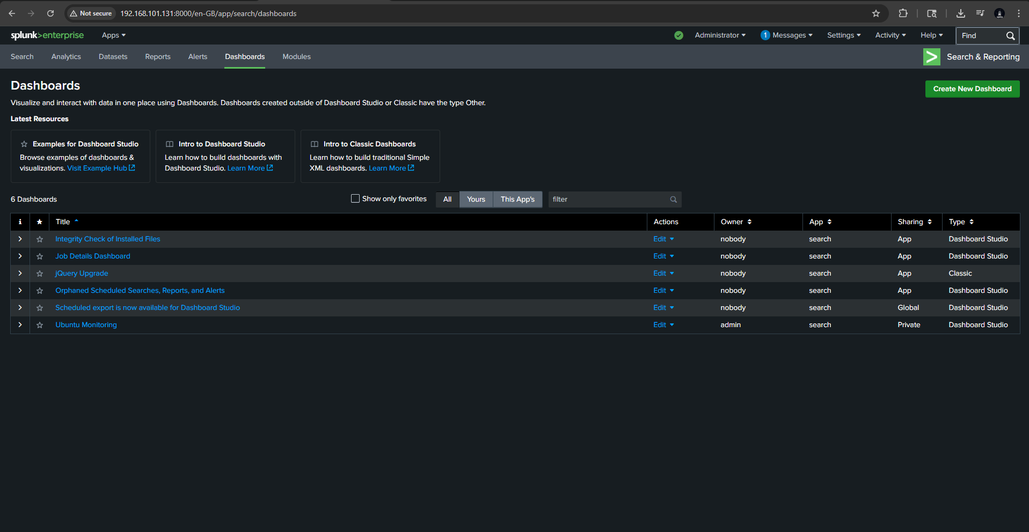Viewport: 1029px width, 532px height.
Task: Sort dashboards by Sharing column
Action: point(915,222)
